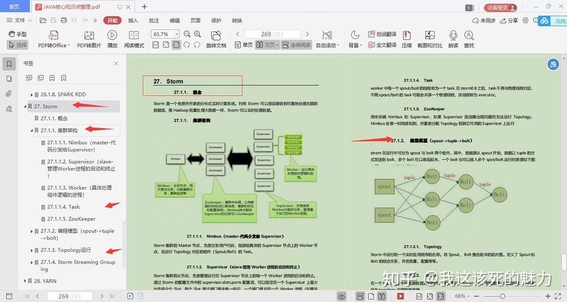Image resolution: width=567 pixels, height=302 pixels.
Task: Click the zoom in magnifier in toolbar
Action: pyautogui.click(x=198, y=34)
